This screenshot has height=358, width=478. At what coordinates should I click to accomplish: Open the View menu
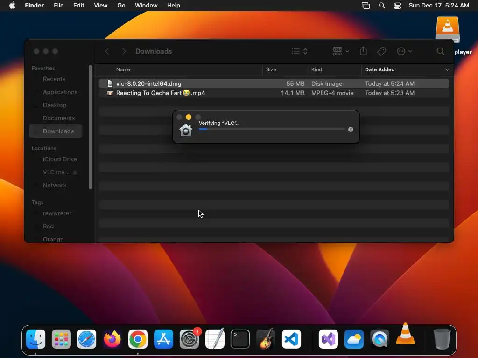(x=101, y=6)
